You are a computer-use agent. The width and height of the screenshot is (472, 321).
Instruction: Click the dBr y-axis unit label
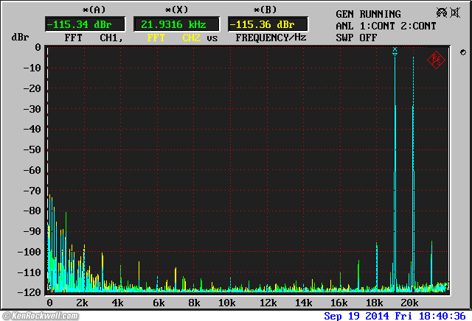pyautogui.click(x=18, y=37)
